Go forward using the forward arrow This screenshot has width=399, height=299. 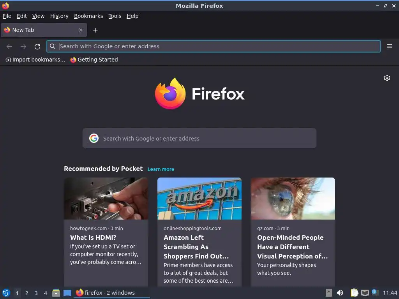[23, 47]
